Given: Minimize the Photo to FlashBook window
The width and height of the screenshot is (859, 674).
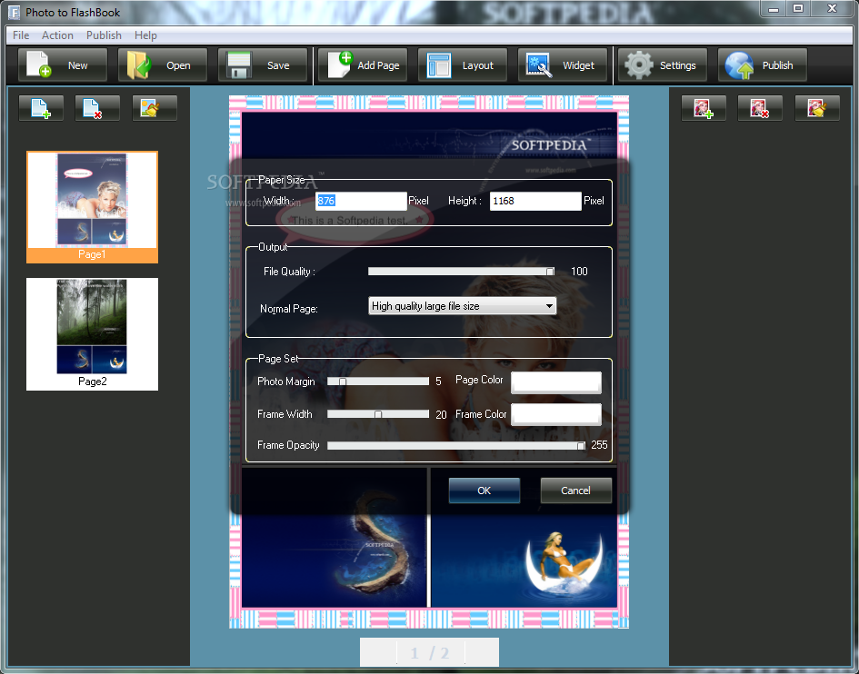Looking at the screenshot, I should 774,8.
